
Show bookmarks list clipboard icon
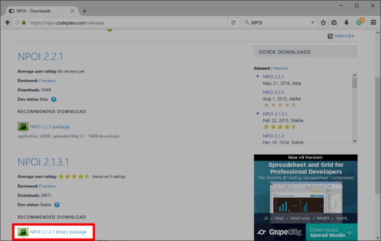coord(334,23)
